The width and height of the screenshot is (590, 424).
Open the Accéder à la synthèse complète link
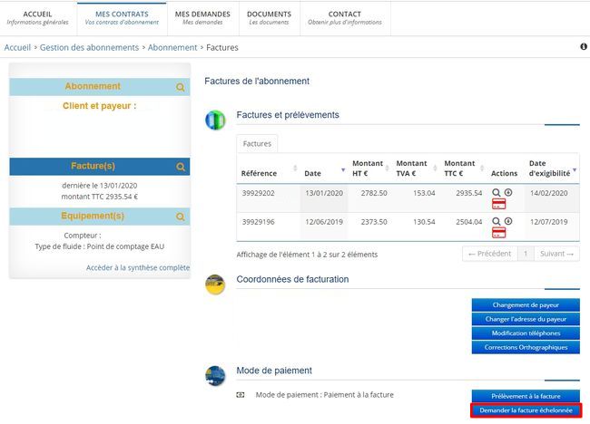click(138, 268)
